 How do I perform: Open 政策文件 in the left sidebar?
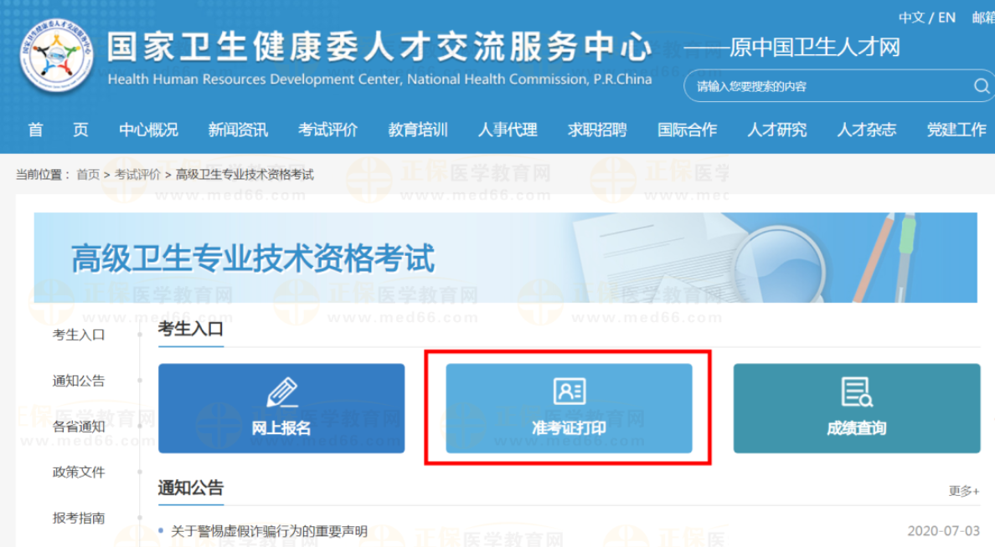pos(79,473)
